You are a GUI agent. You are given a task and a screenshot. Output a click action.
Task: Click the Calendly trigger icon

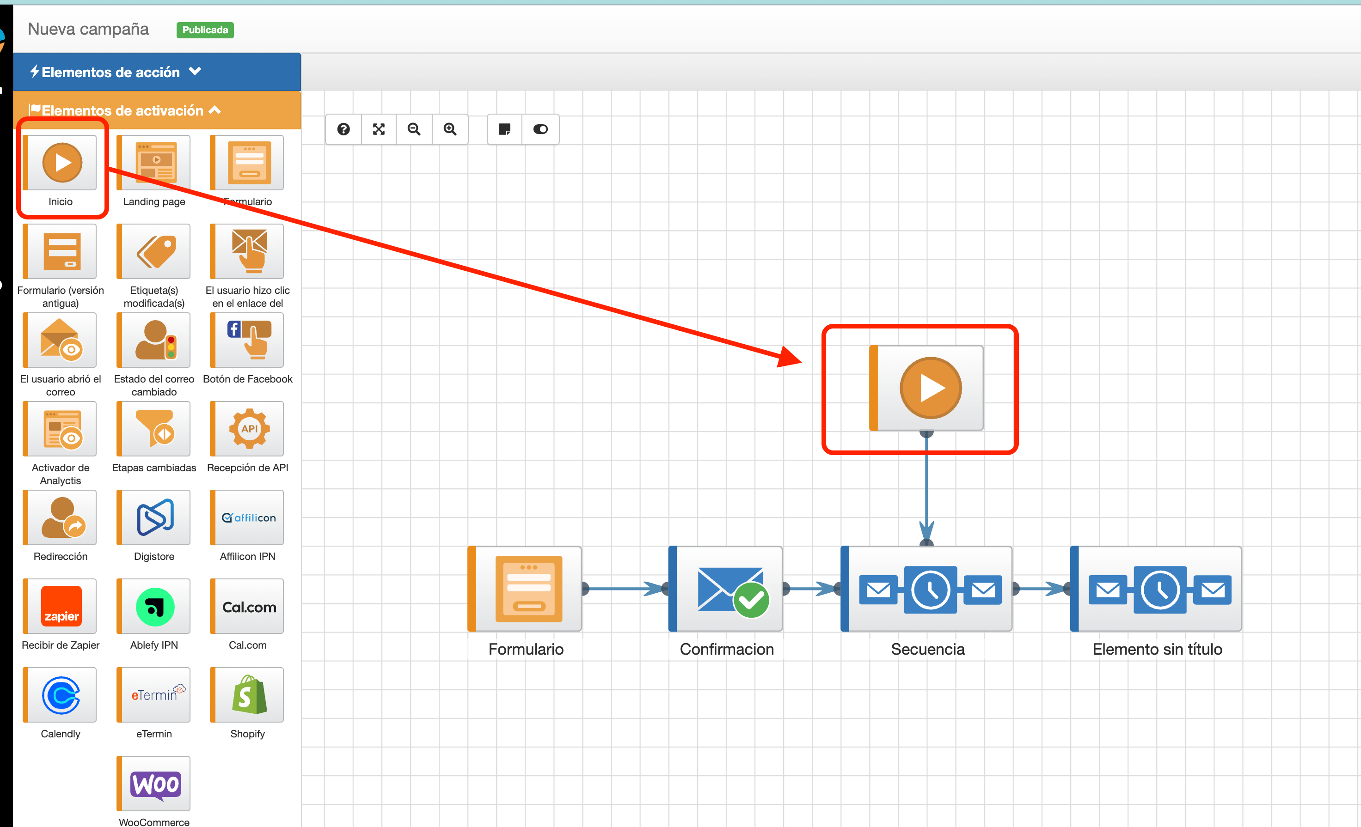(62, 695)
